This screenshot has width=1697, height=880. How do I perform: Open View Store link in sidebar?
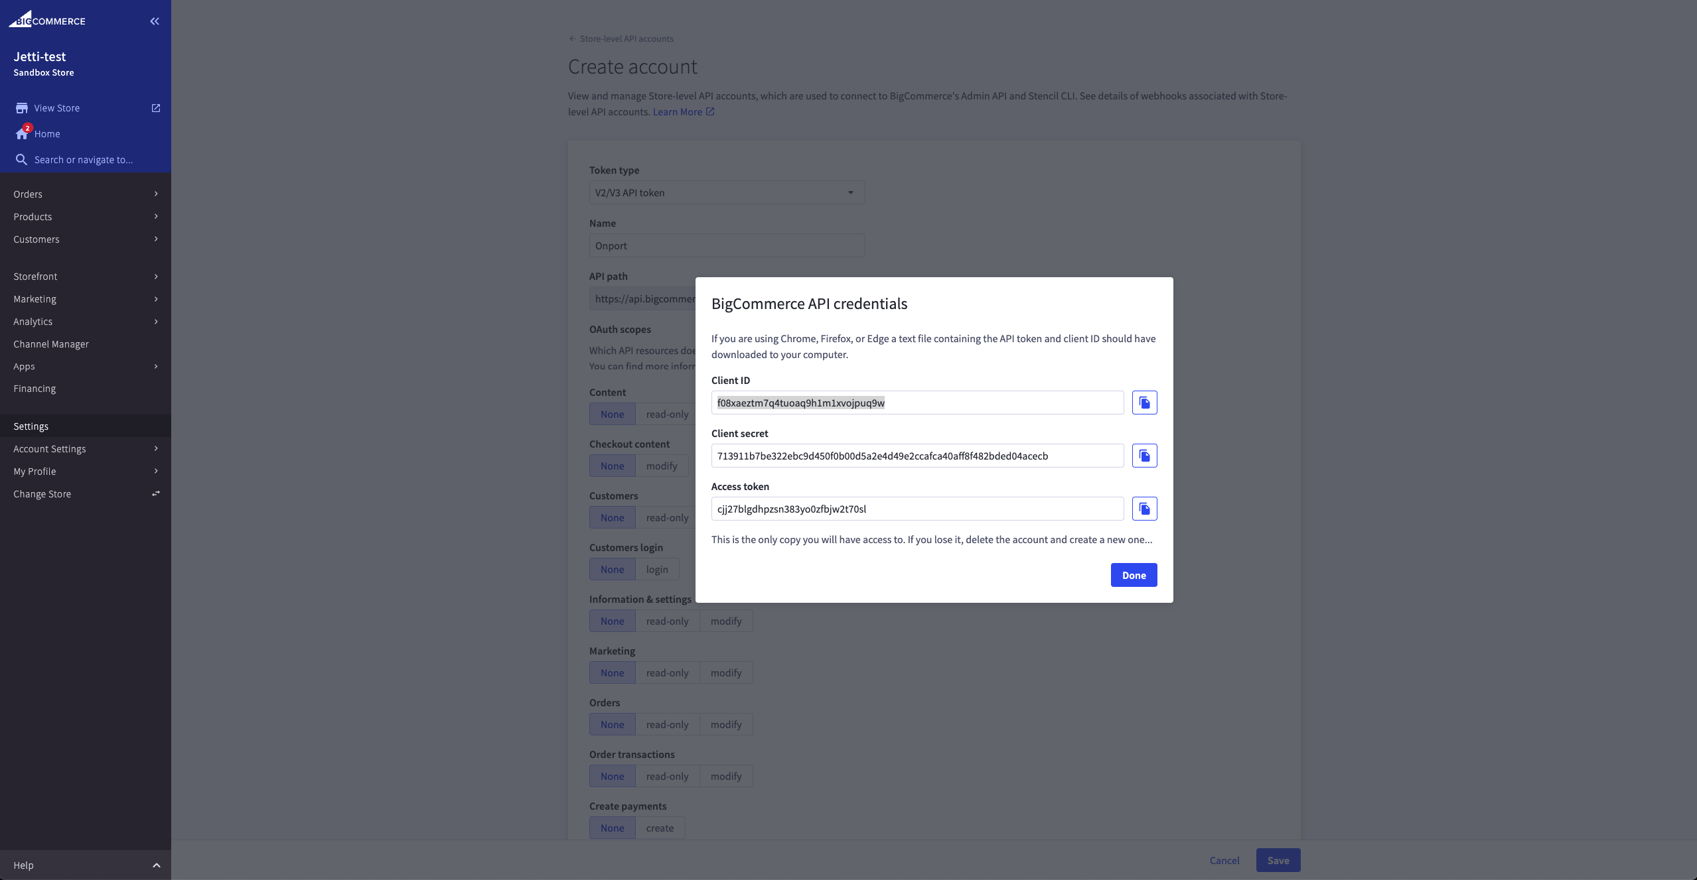[x=57, y=108]
